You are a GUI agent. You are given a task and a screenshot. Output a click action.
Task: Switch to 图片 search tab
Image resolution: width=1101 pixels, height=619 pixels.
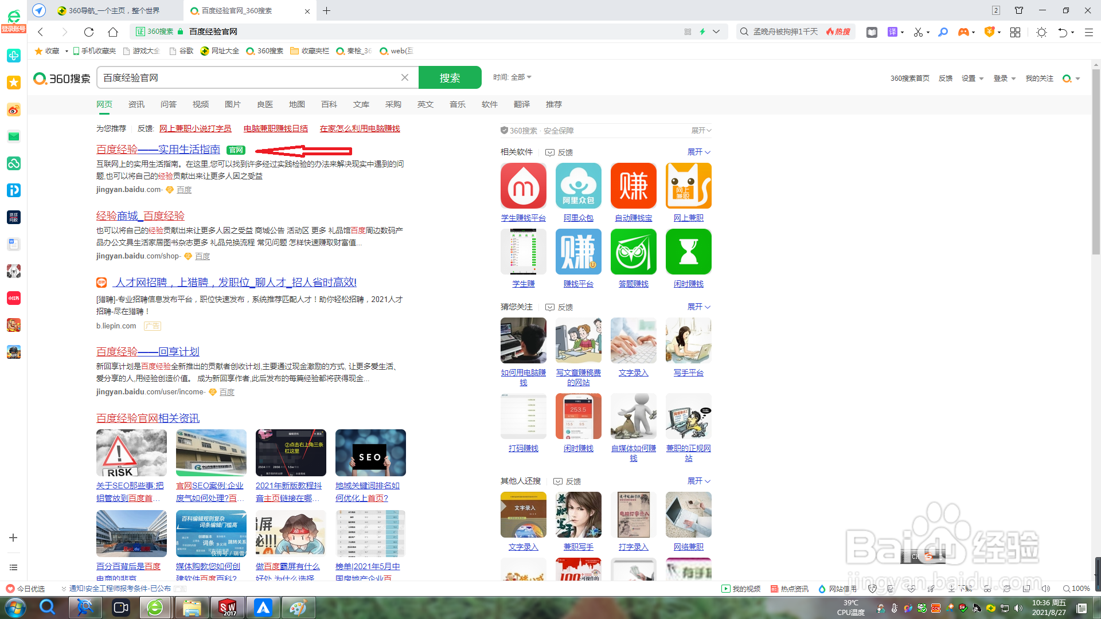coord(233,104)
